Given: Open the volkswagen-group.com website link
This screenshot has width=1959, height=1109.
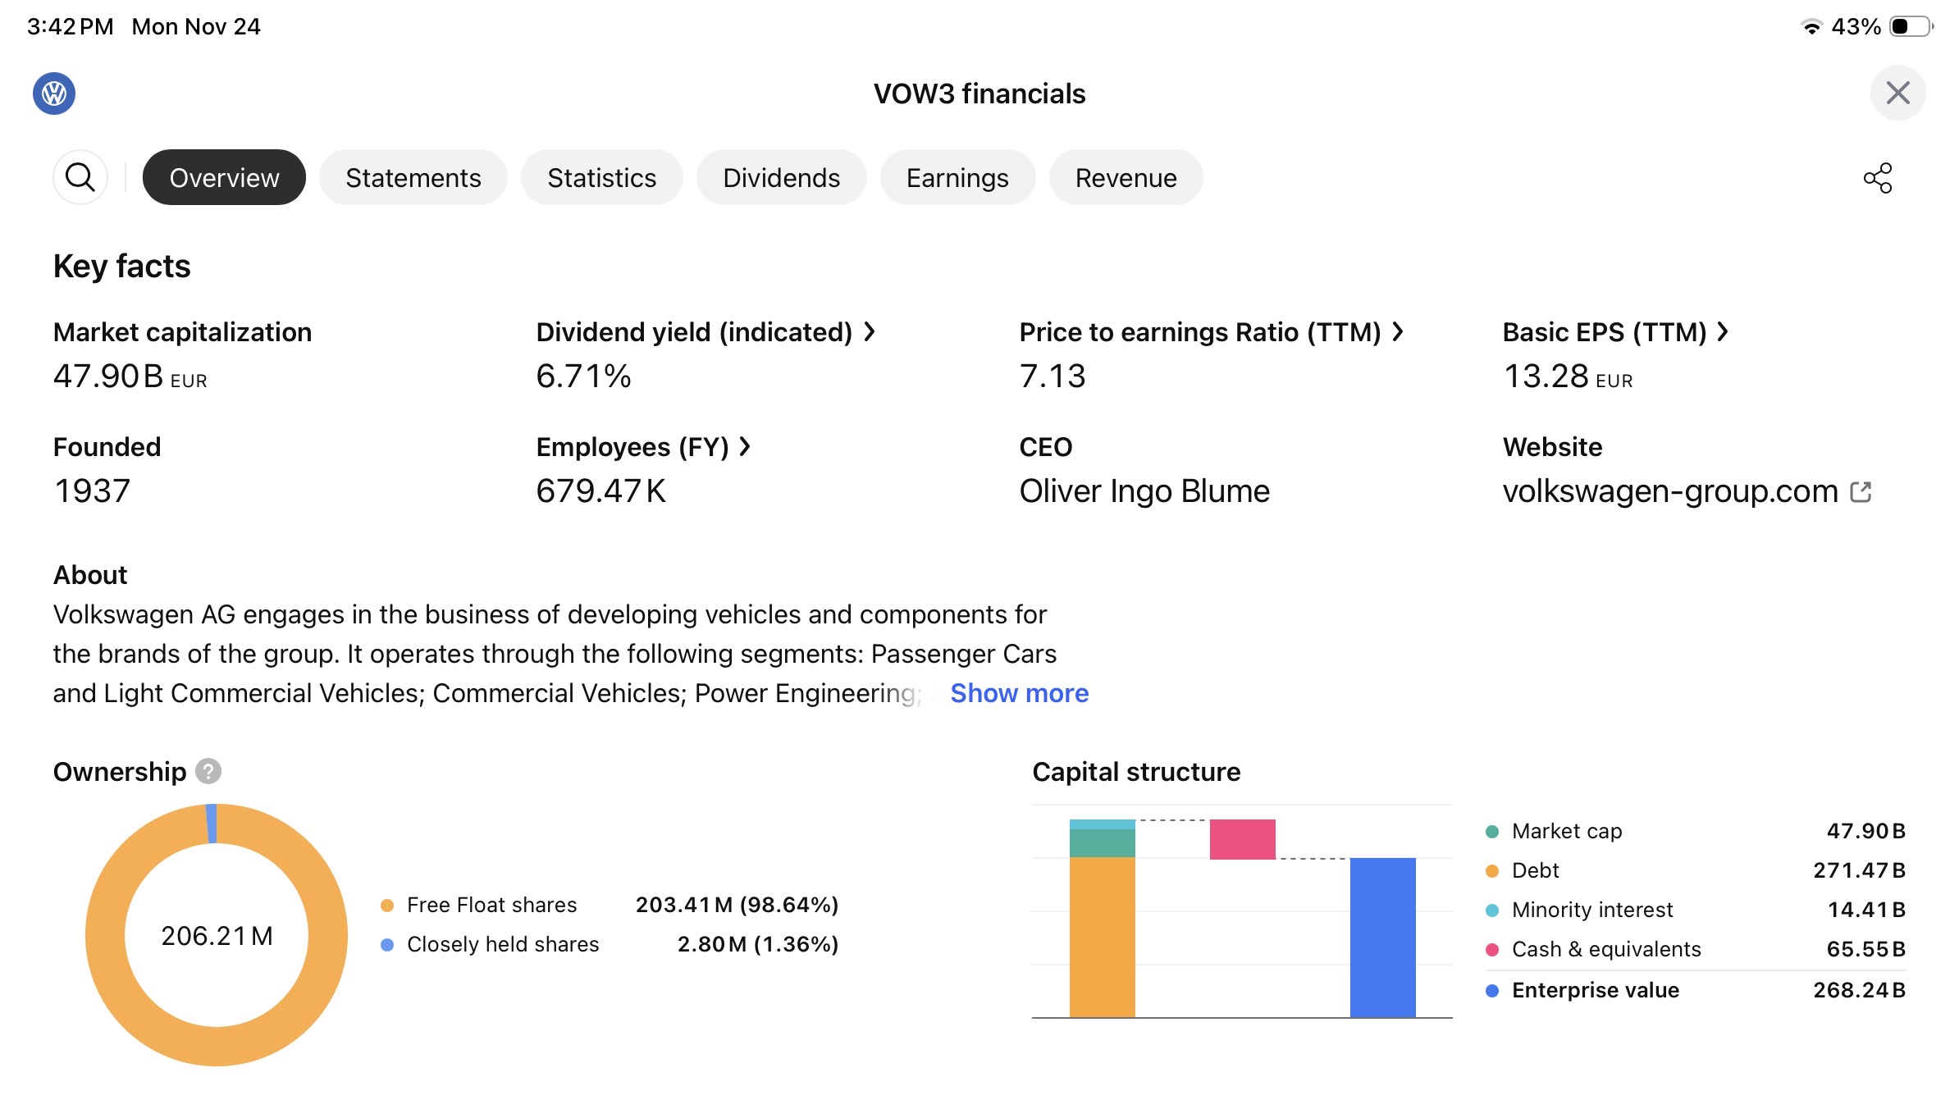Looking at the screenshot, I should pyautogui.click(x=1669, y=491).
